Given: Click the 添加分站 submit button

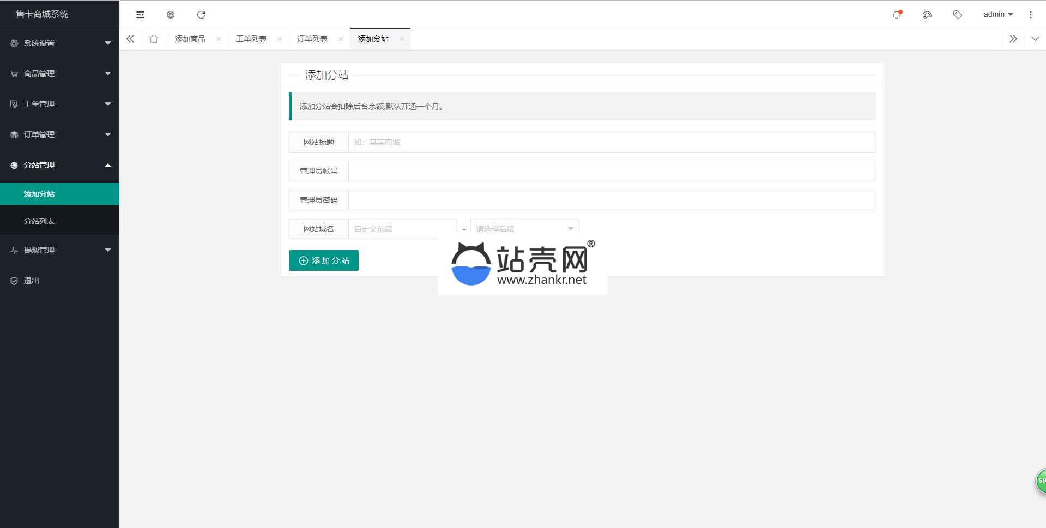Looking at the screenshot, I should [x=323, y=260].
